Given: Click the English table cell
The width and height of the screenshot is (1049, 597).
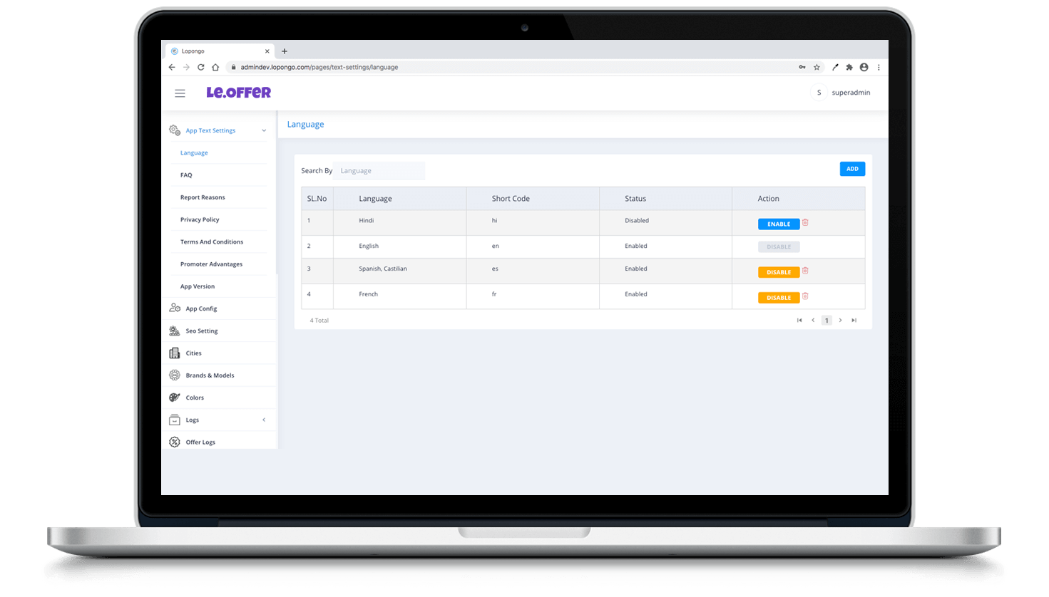Looking at the screenshot, I should click(x=369, y=246).
